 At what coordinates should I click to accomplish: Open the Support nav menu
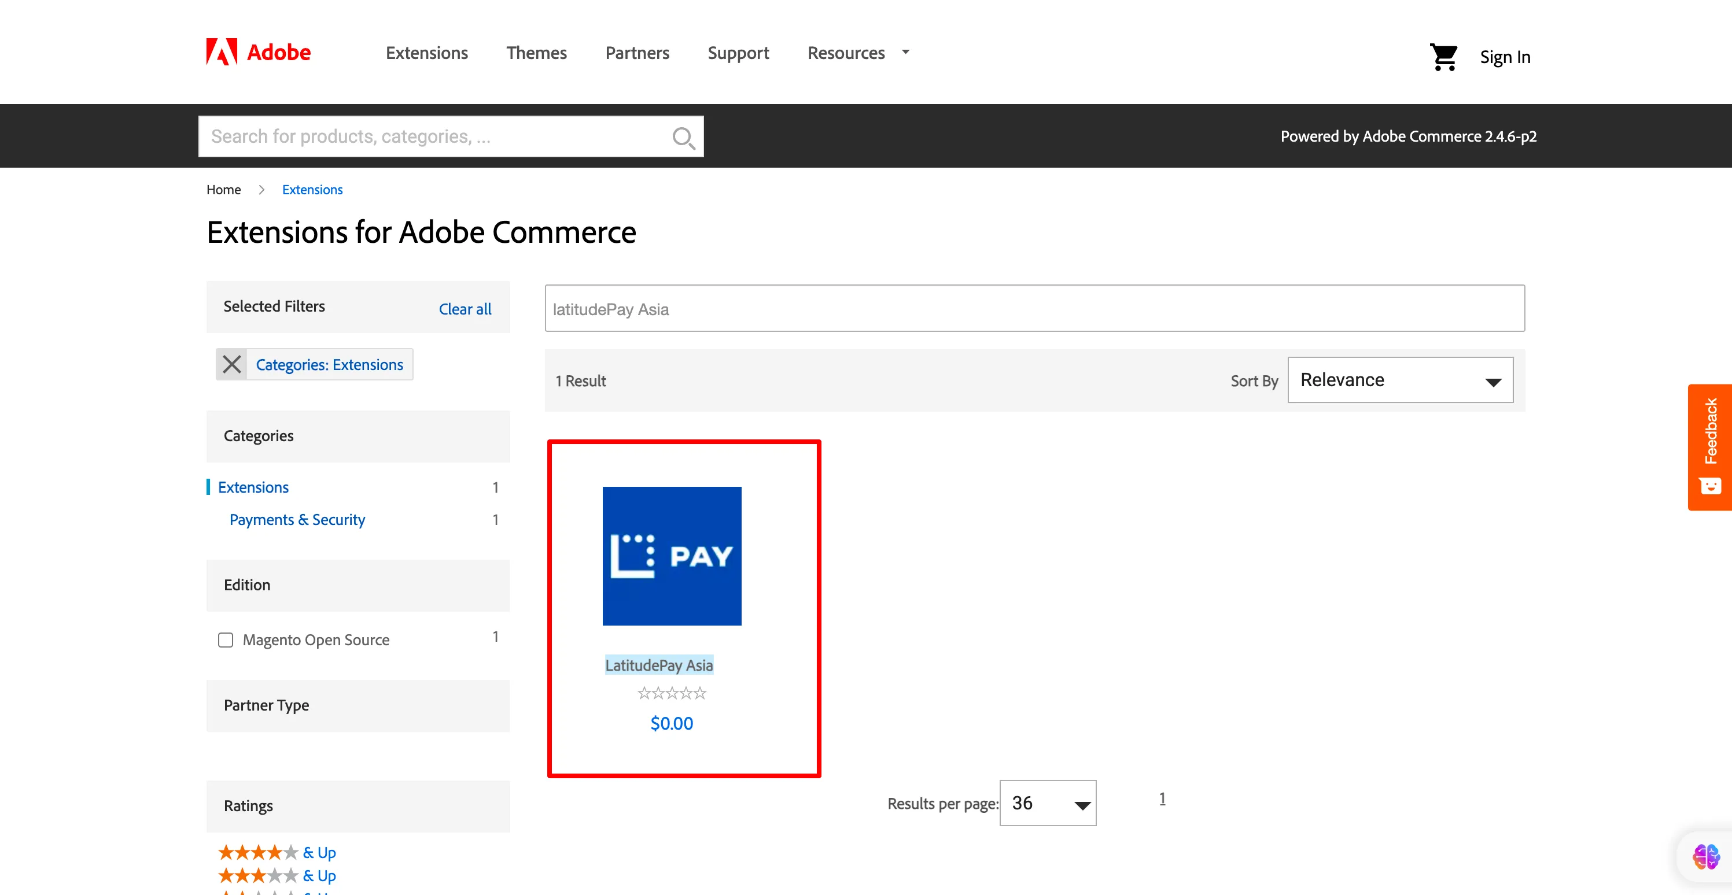coord(738,53)
